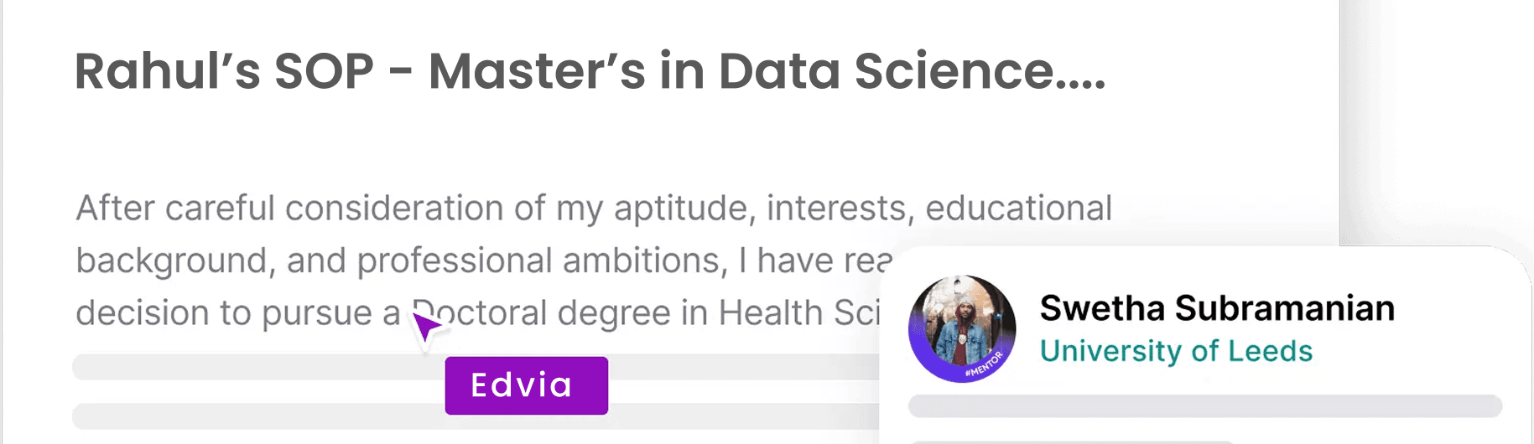Click the purple collaborator cursor arrow
Screen dimensions: 1534x444
pos(426,327)
